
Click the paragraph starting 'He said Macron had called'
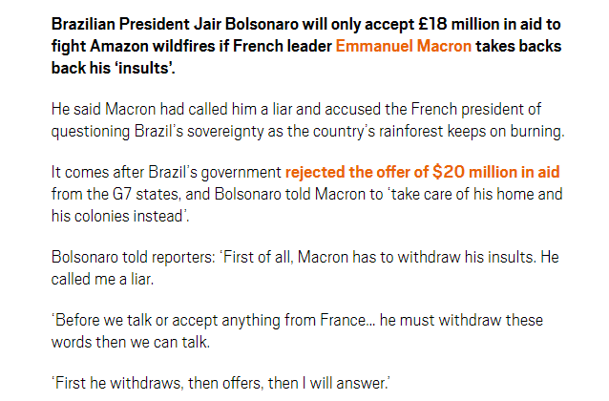[307, 120]
